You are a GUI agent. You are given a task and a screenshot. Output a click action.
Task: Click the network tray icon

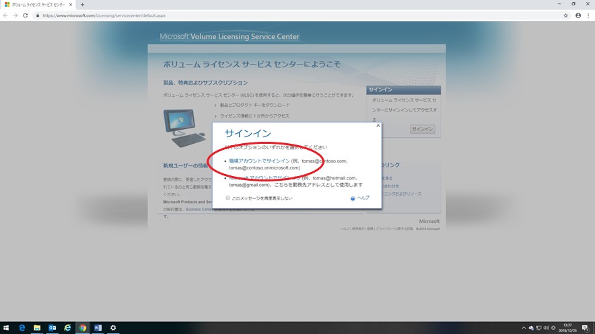tap(538, 328)
